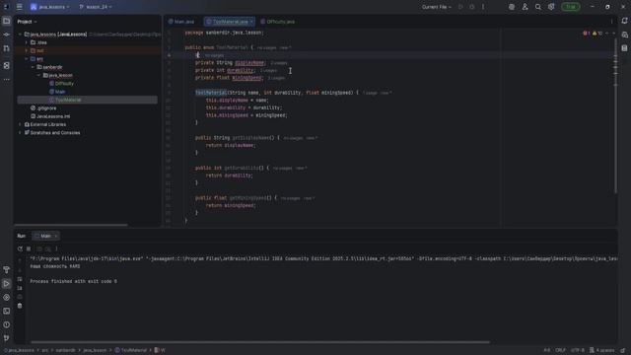The width and height of the screenshot is (631, 355).
Task: Click the errors and warnings indicator
Action: coord(594,34)
